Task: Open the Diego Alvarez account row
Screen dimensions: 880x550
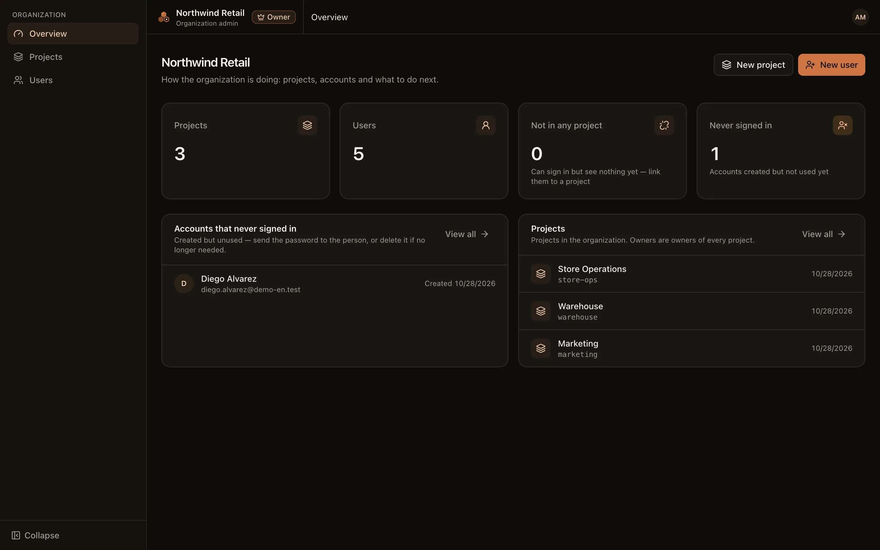Action: 335,283
